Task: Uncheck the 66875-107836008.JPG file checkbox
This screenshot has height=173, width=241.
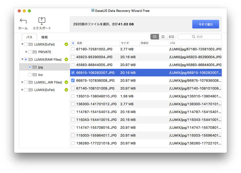Action: pos(73,80)
